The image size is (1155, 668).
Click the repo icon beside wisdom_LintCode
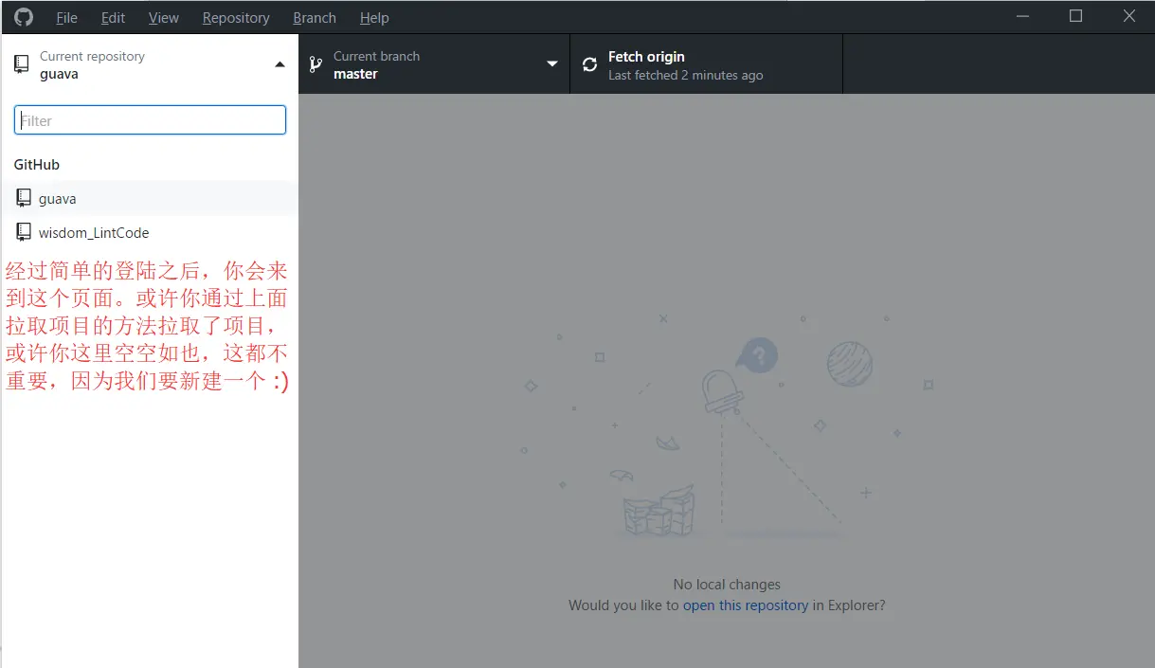pos(24,232)
